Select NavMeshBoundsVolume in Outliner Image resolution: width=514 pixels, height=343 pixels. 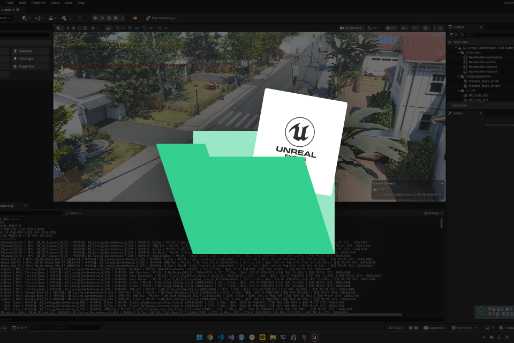485,57
